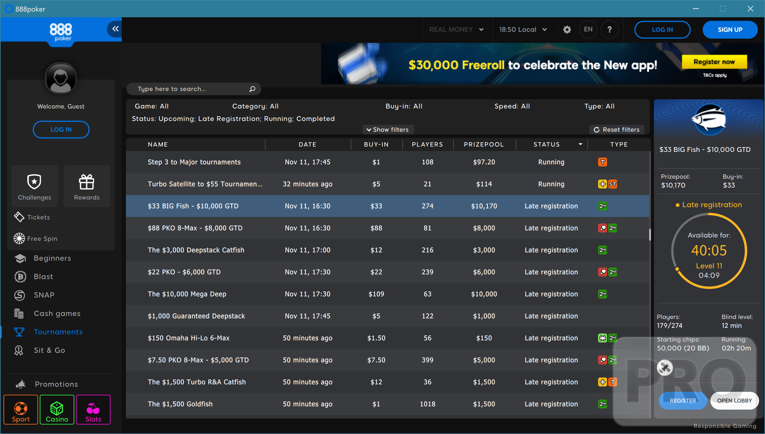The image size is (765, 434).
Task: Sort by the NAME column header
Action: tap(158, 144)
